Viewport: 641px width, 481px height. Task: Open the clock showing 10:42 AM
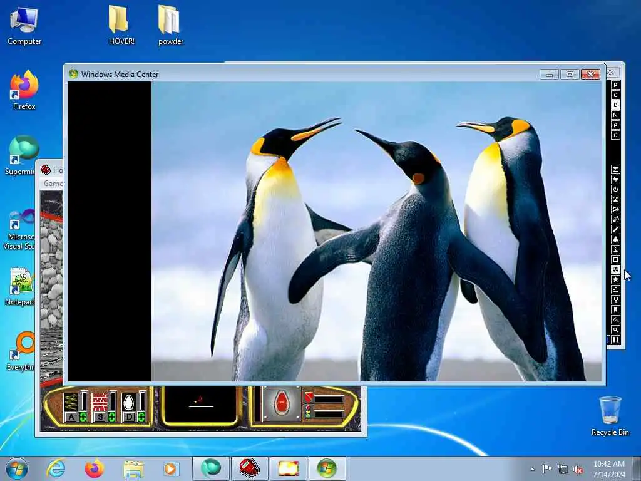[x=609, y=468]
